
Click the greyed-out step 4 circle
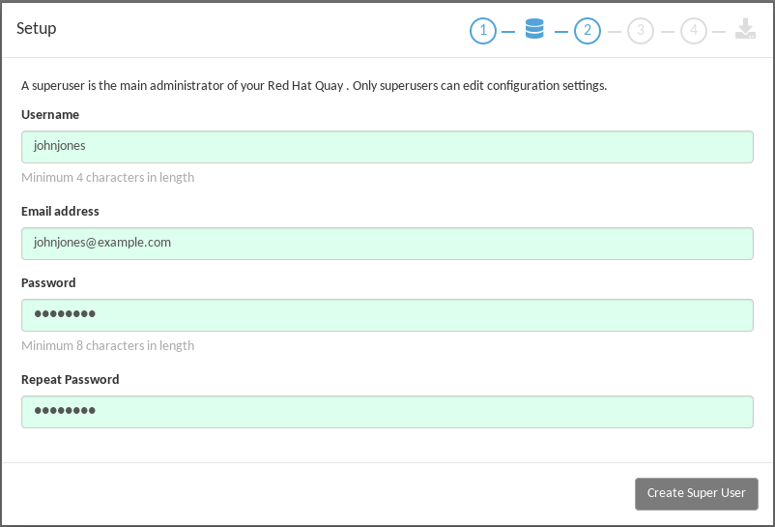[x=693, y=31]
